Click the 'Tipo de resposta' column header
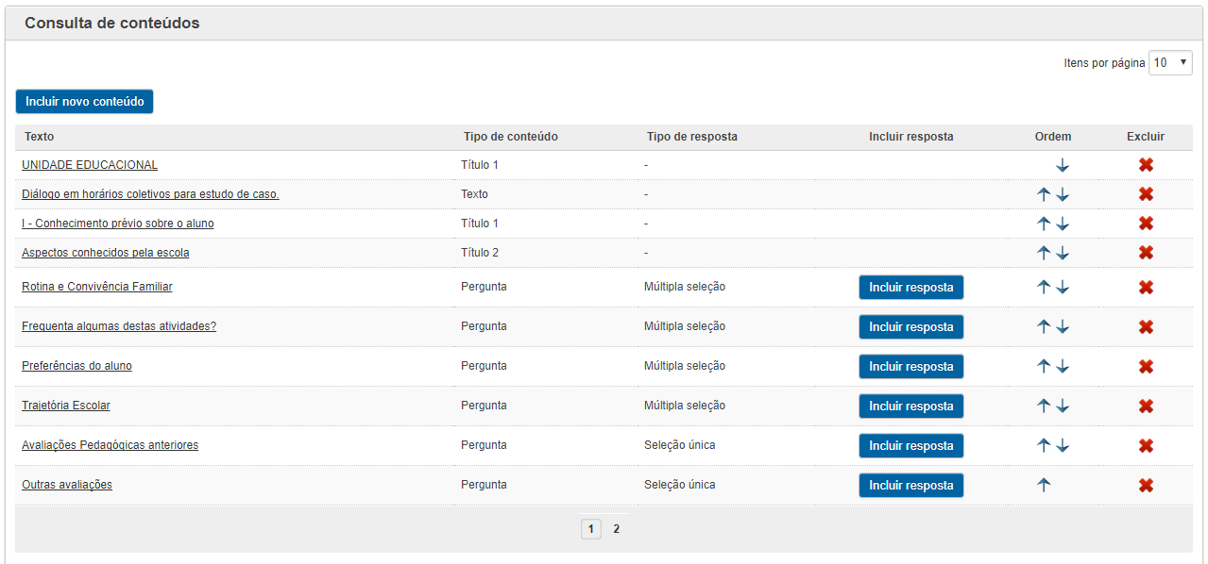The width and height of the screenshot is (1208, 564). pyautogui.click(x=692, y=137)
